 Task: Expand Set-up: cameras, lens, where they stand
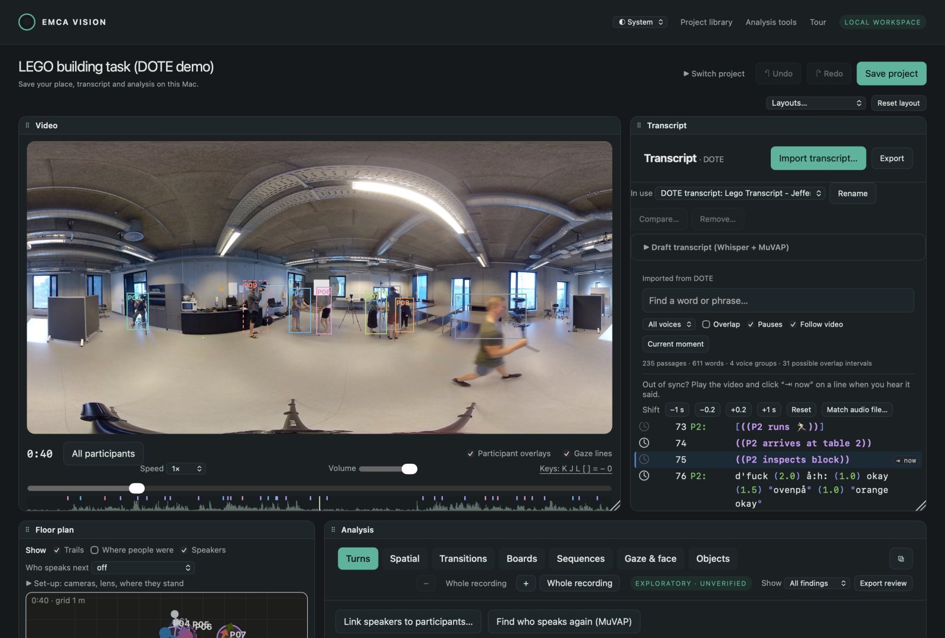[105, 584]
